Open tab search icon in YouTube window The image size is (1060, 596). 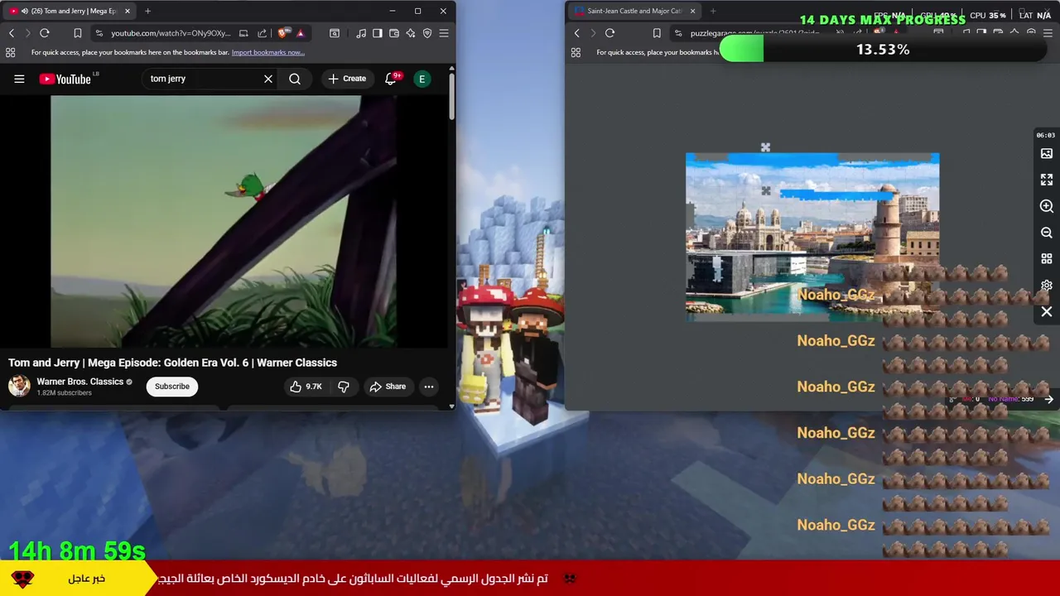pos(335,33)
